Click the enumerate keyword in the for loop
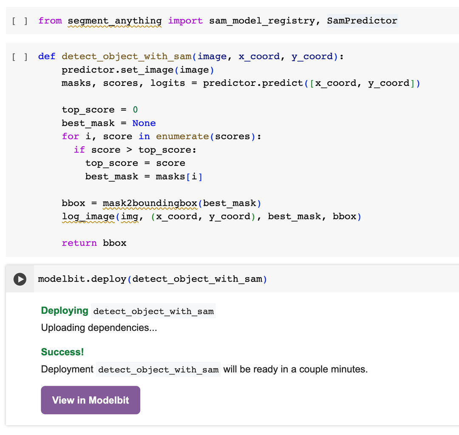 coord(182,136)
